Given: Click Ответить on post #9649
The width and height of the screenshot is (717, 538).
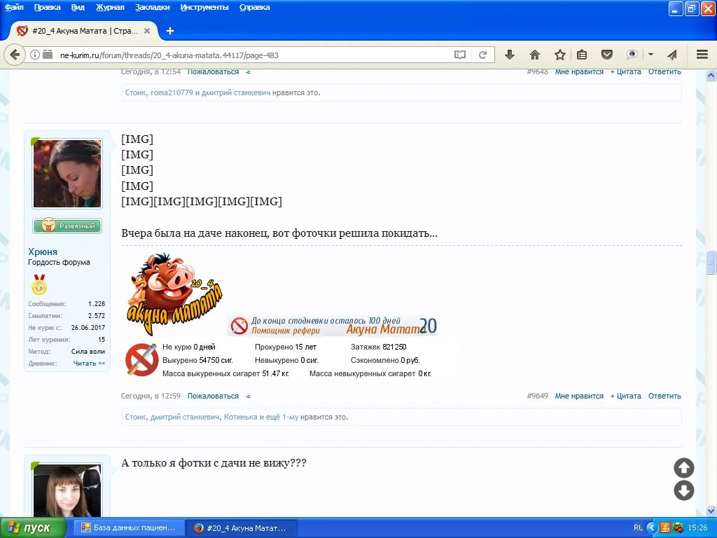Looking at the screenshot, I should (x=664, y=396).
